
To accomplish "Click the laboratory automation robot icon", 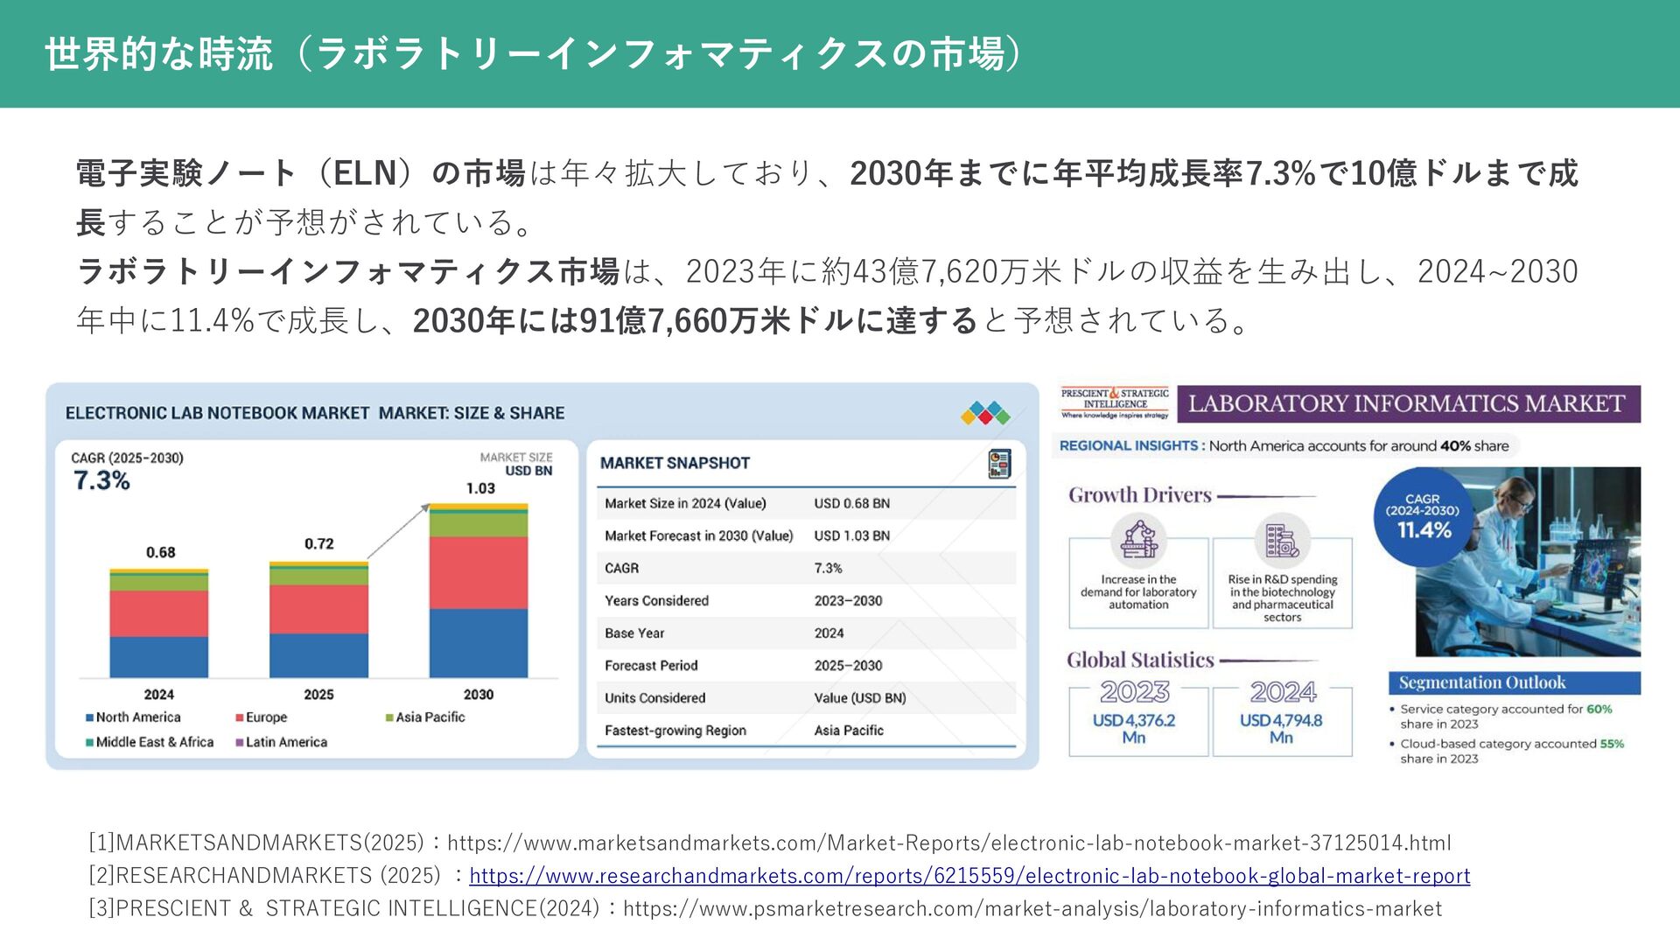I will [x=1138, y=541].
